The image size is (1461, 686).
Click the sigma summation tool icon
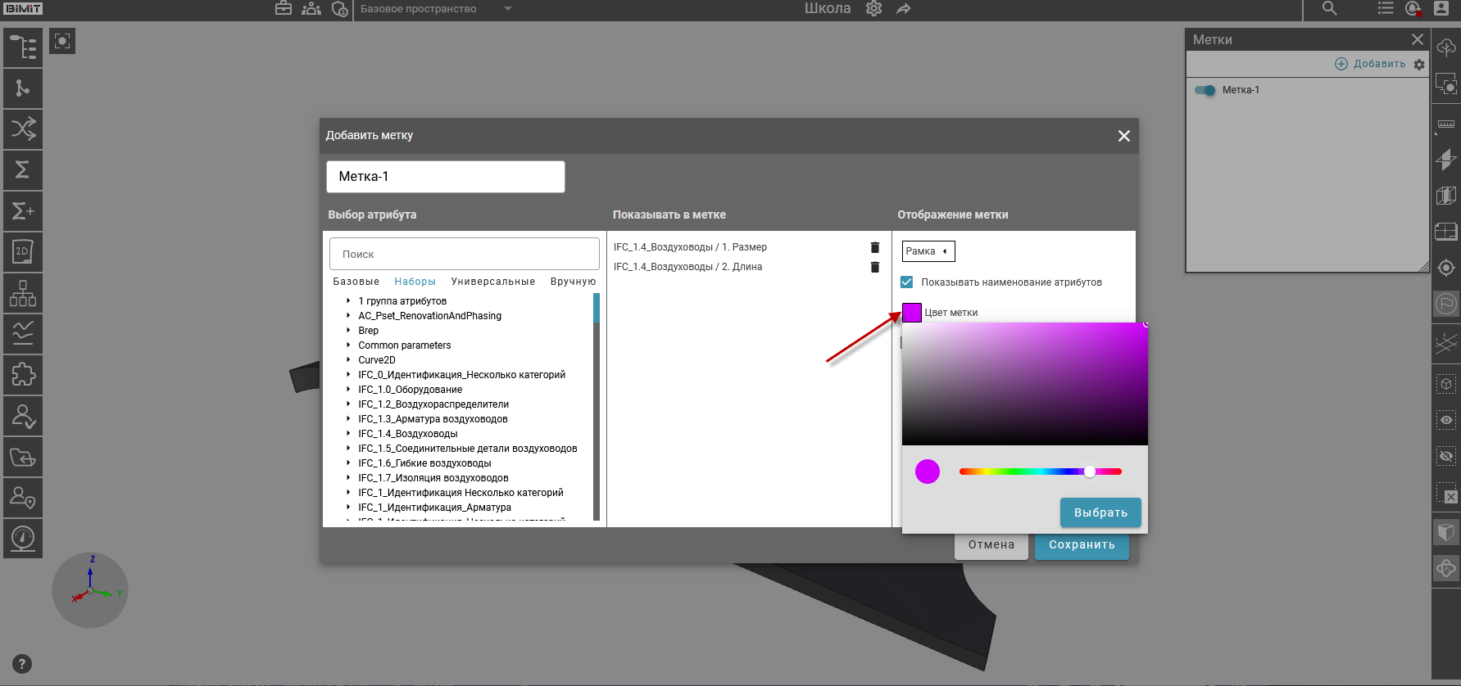tap(23, 170)
